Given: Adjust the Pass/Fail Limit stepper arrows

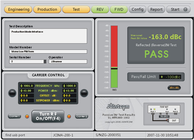Looking at the screenshot, I should pos(162,77).
